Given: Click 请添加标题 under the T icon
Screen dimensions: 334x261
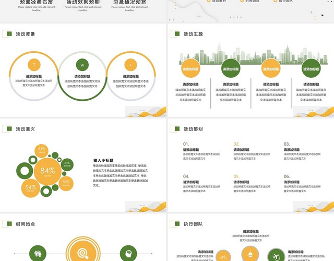Looking at the screenshot, I should point(34,76).
